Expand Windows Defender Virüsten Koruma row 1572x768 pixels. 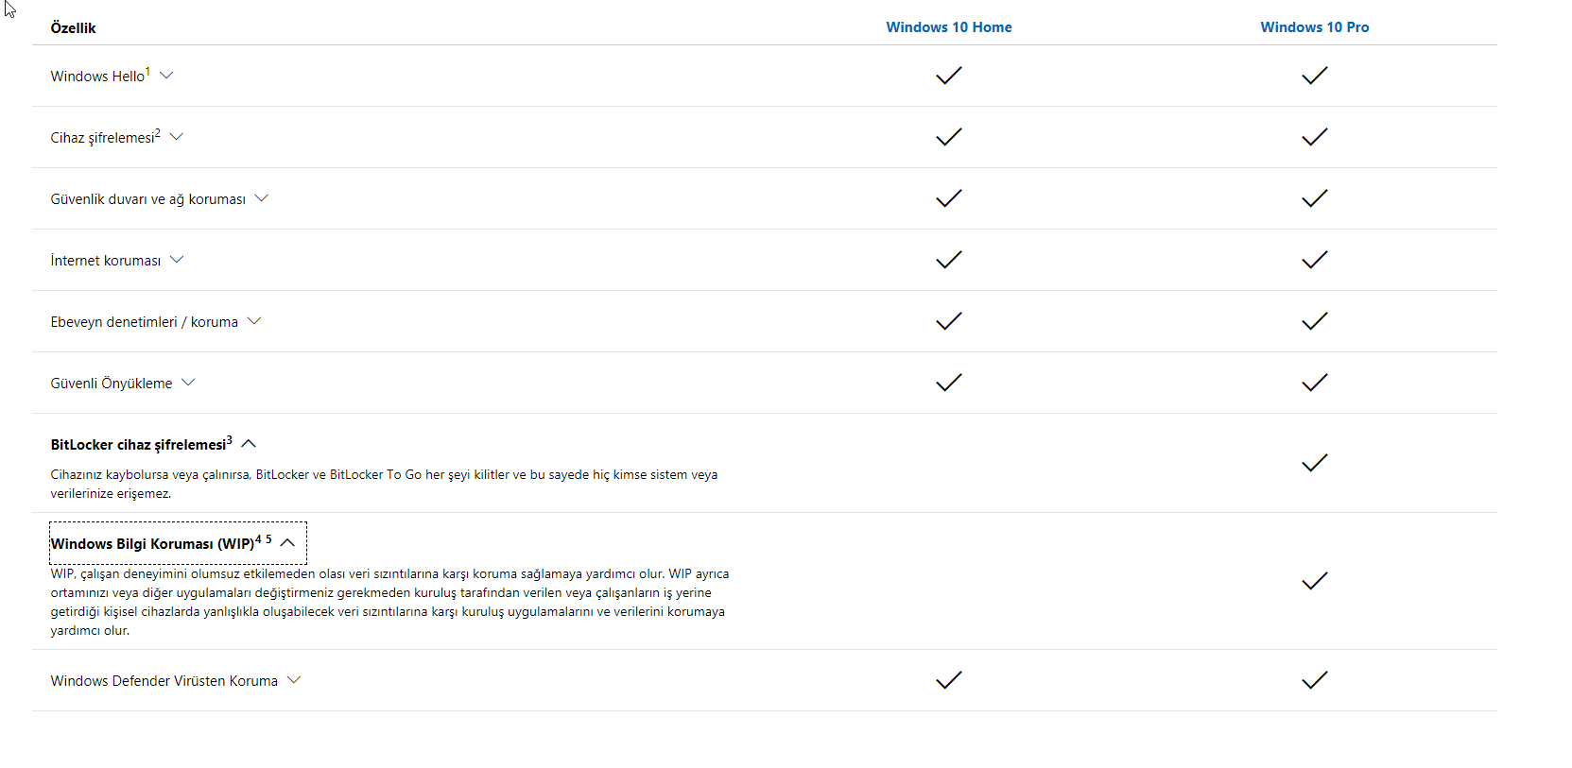tap(294, 680)
